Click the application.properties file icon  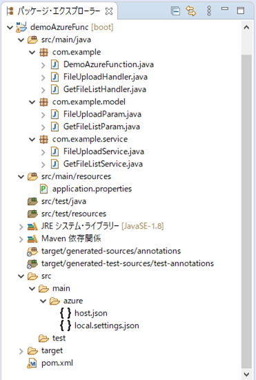pyautogui.click(x=43, y=189)
